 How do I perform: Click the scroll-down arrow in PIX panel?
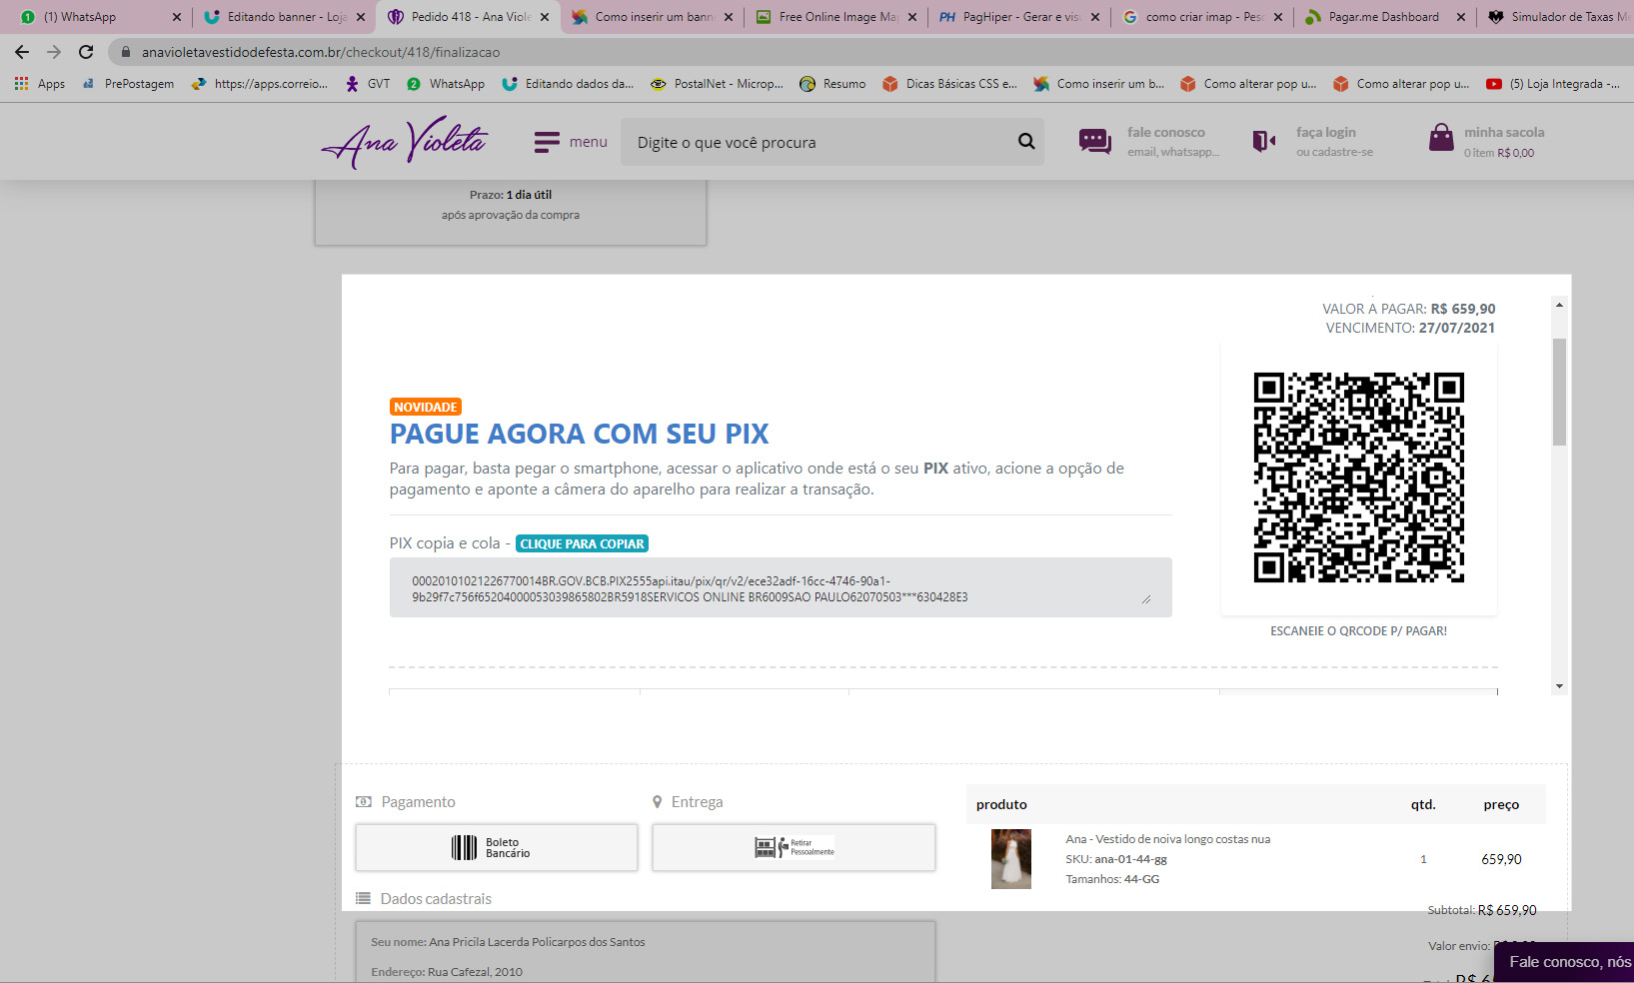coord(1559,687)
